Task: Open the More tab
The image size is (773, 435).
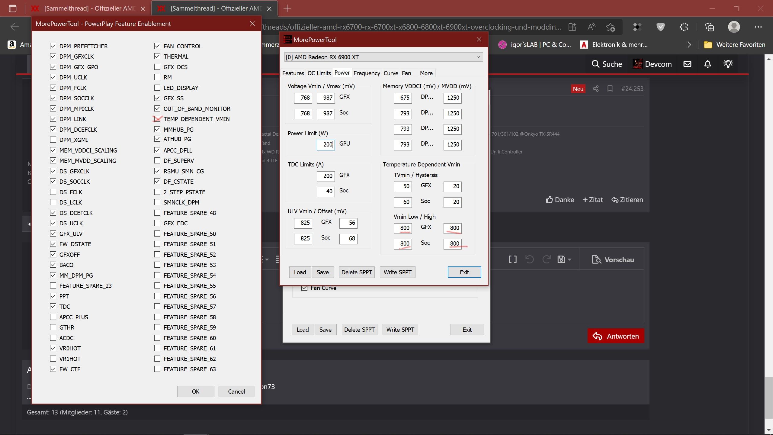Action: point(426,73)
